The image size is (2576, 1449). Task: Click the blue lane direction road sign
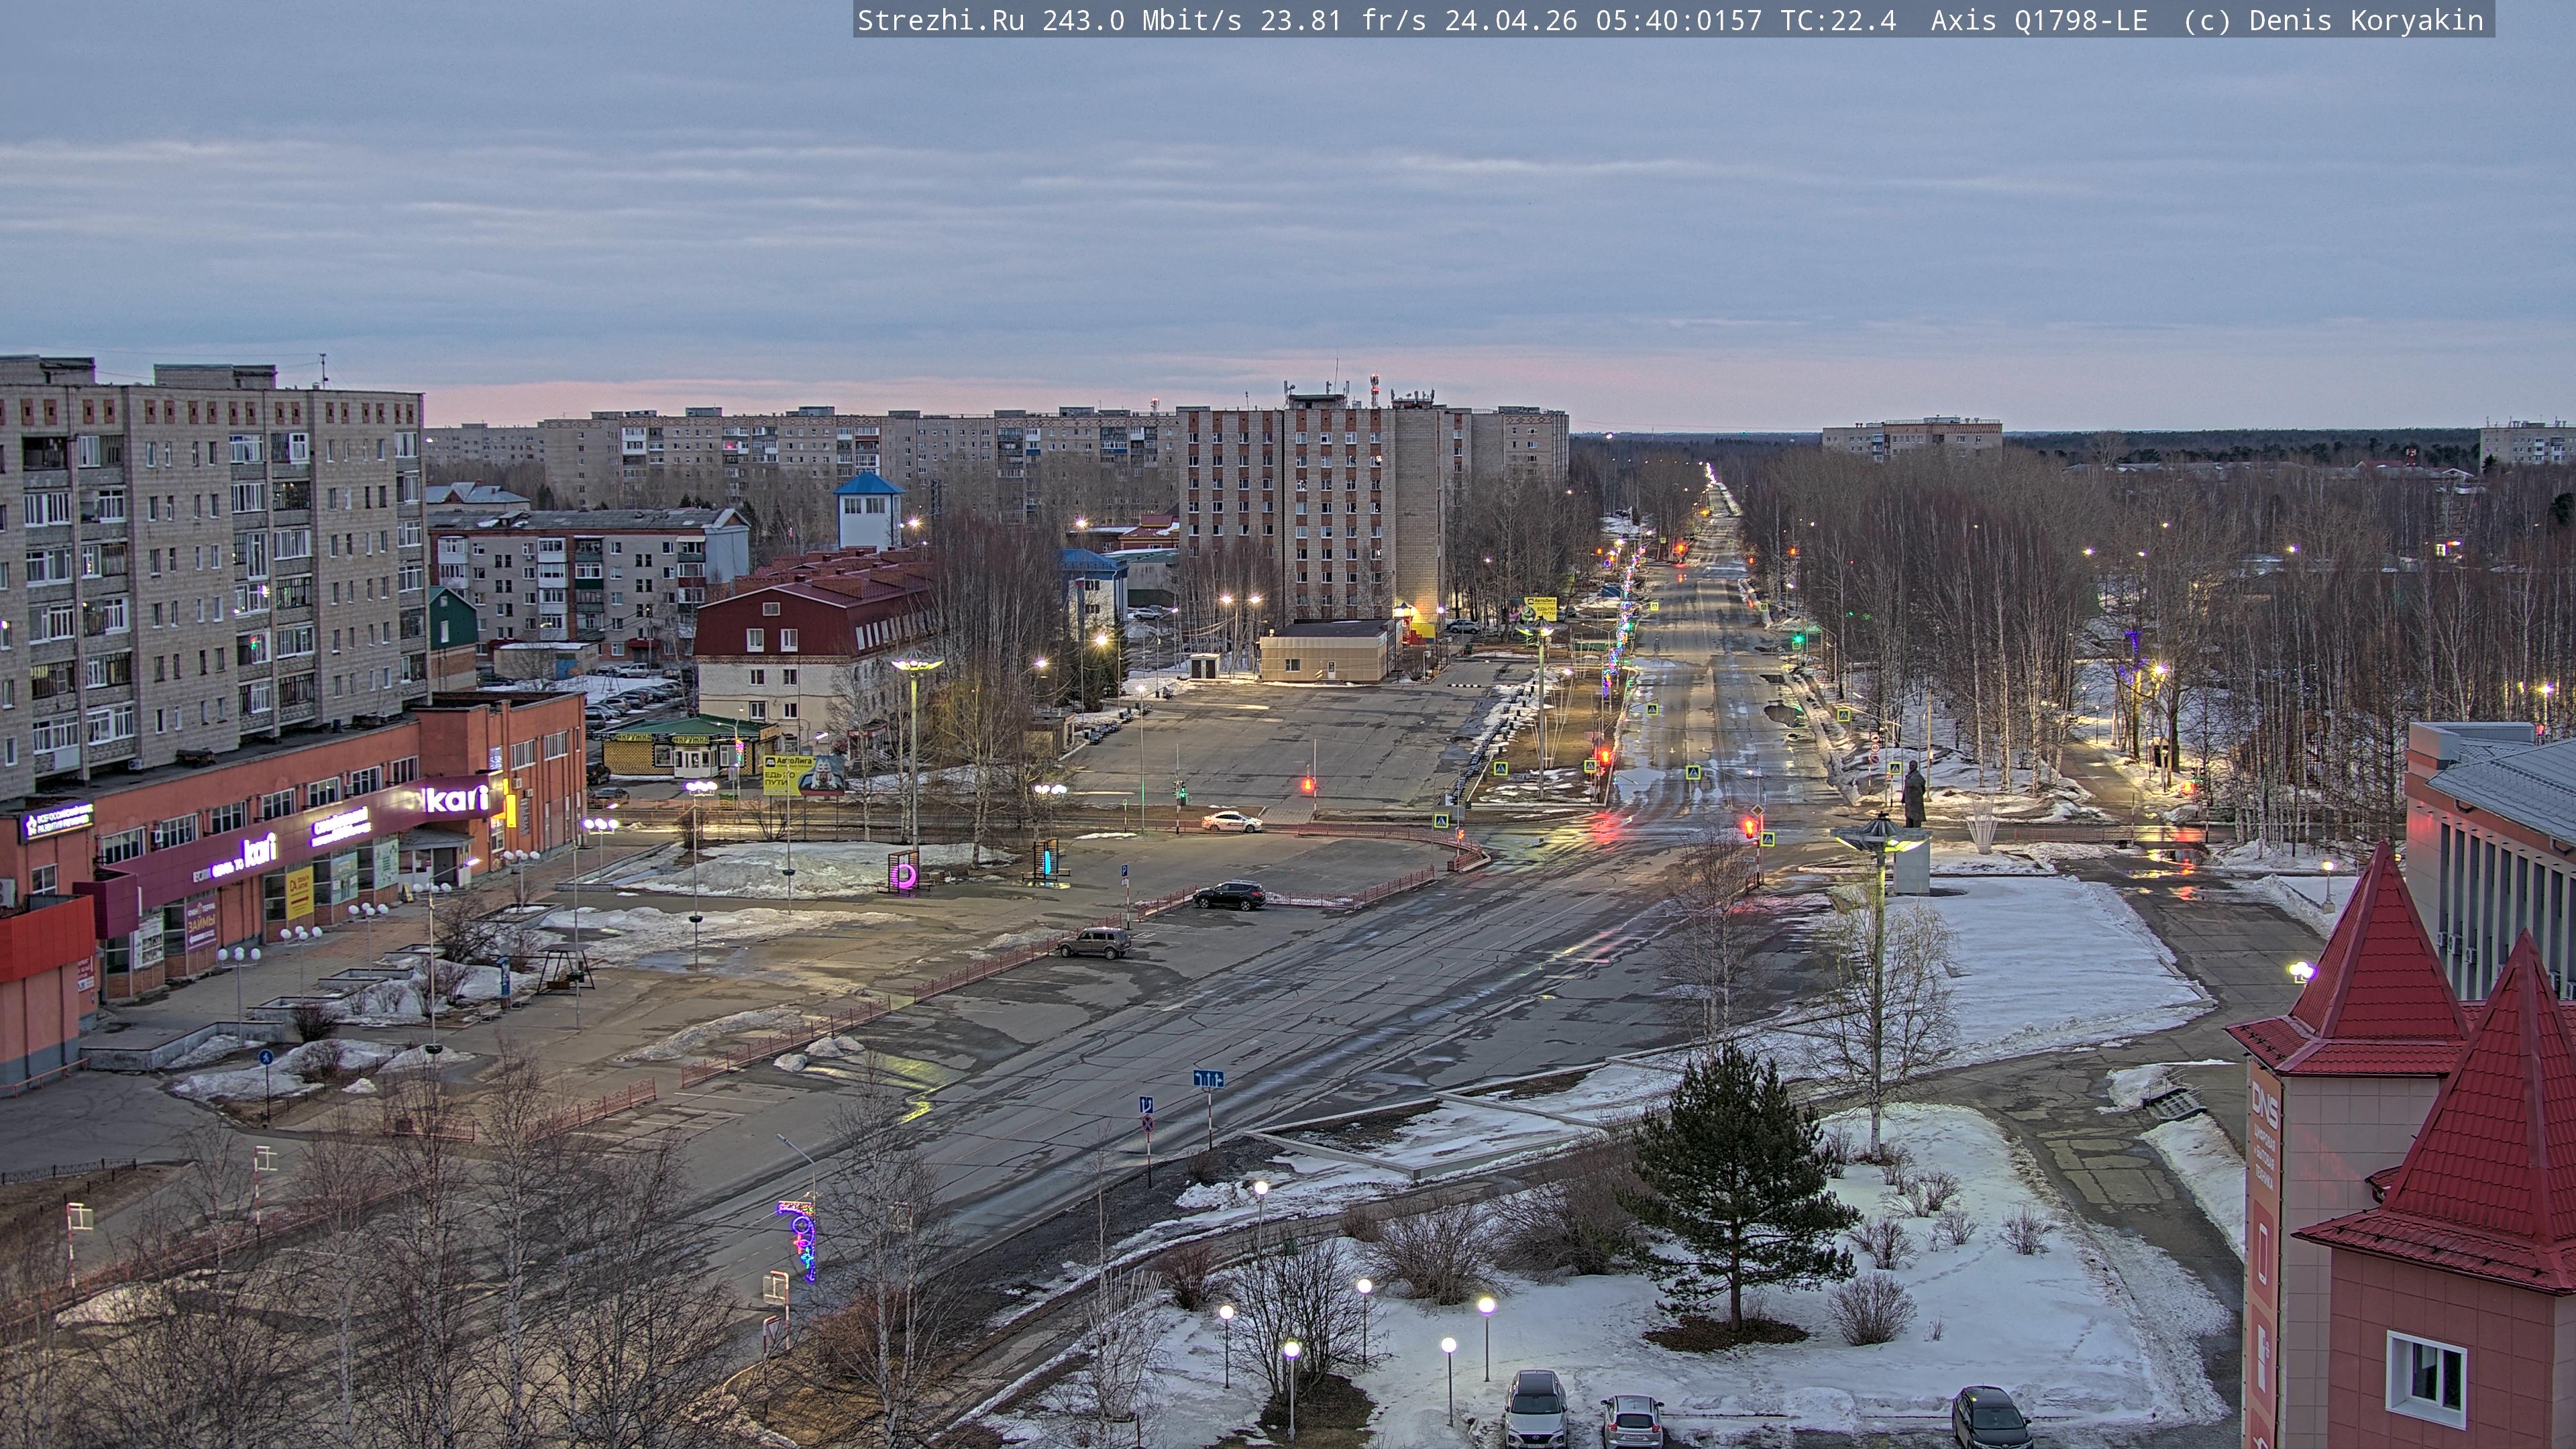[x=1208, y=1079]
